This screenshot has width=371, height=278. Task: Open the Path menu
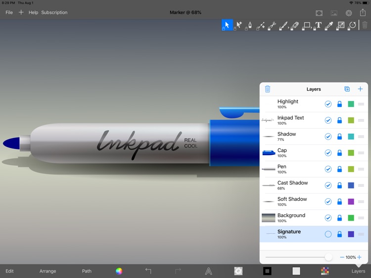point(87,271)
